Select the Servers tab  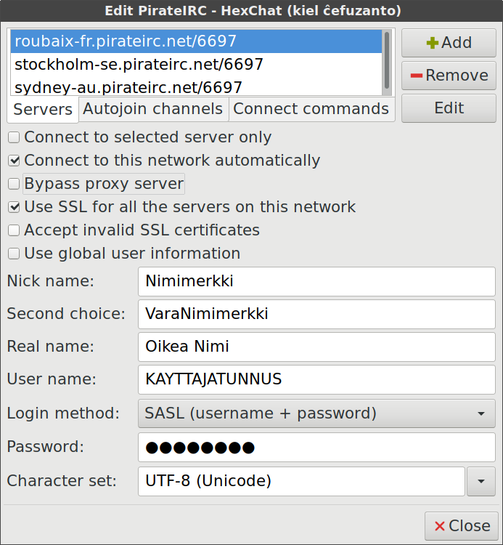click(x=43, y=110)
